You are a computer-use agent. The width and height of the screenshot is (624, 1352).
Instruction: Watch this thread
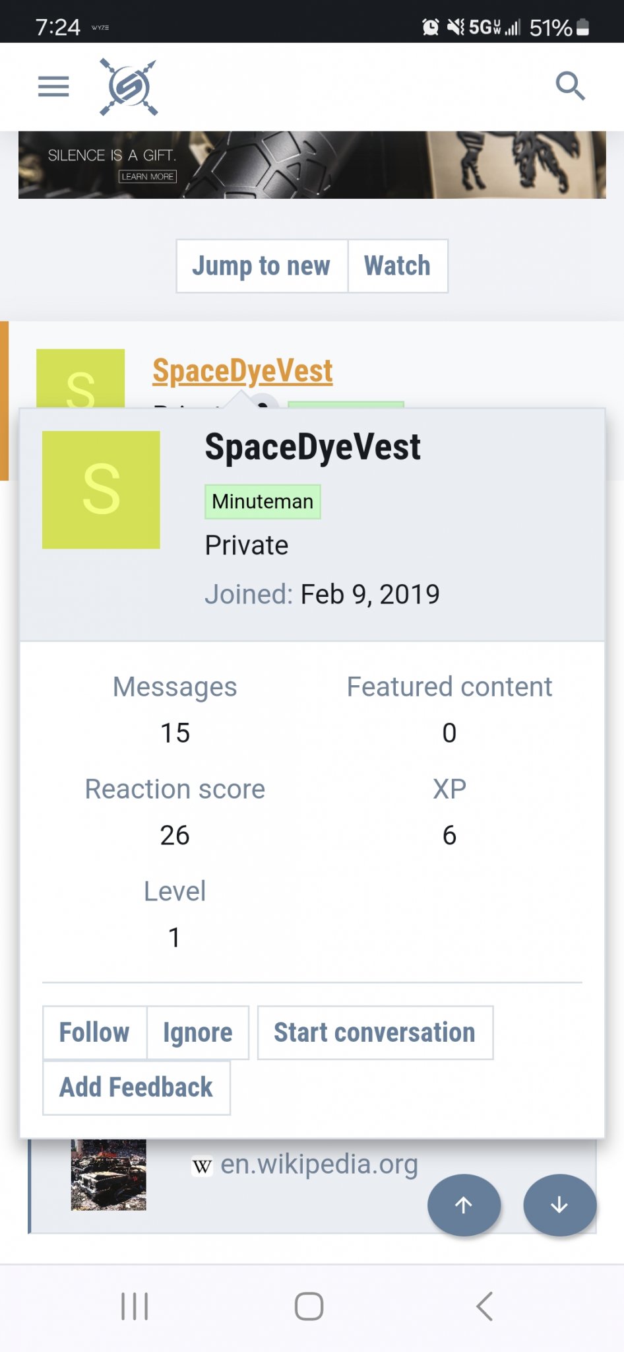(x=397, y=266)
